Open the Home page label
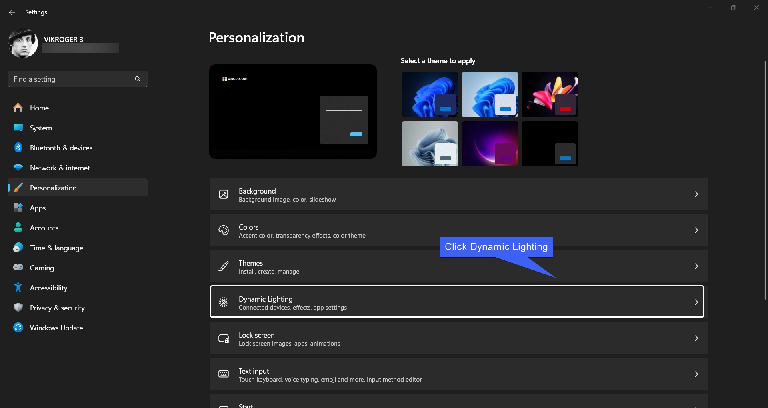Image resolution: width=768 pixels, height=408 pixels. 39,108
